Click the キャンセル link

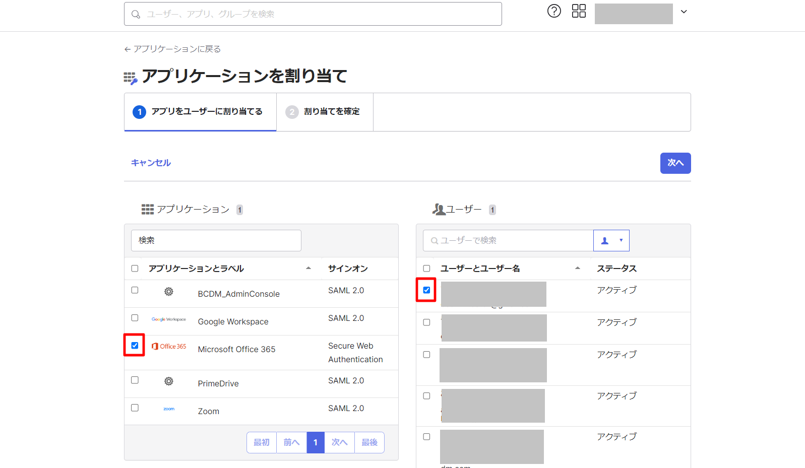coord(151,163)
